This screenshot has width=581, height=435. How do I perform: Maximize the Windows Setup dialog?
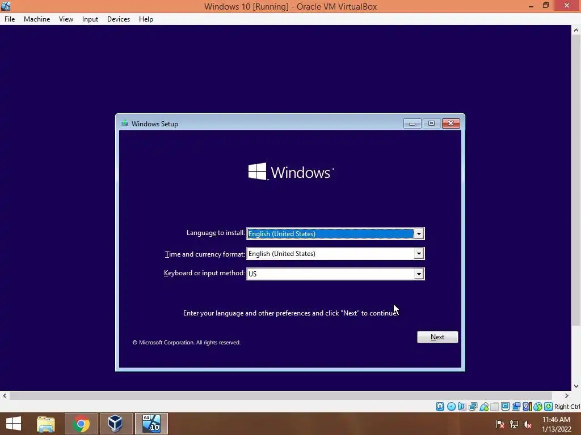click(x=431, y=123)
